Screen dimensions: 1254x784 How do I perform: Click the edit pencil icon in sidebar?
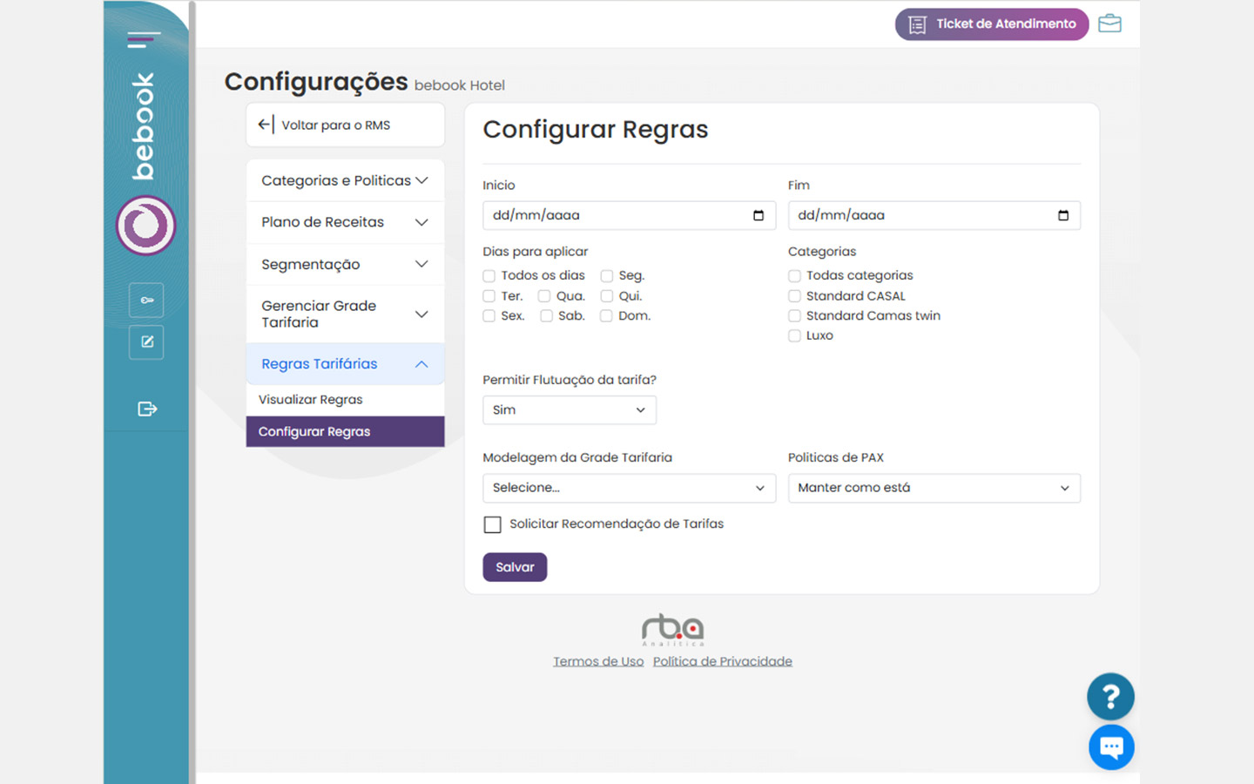146,342
